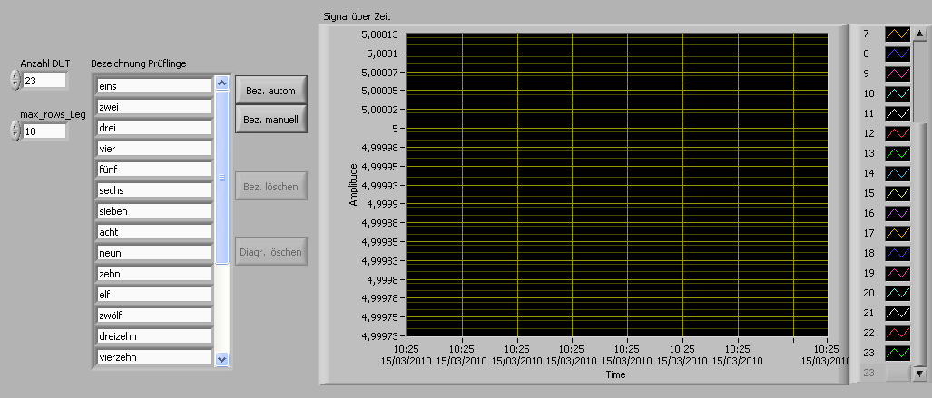
Task: Click Anzahl DUT increment/decrement stepper
Action: click(15, 80)
